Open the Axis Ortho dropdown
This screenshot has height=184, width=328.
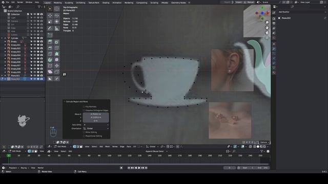point(96,125)
